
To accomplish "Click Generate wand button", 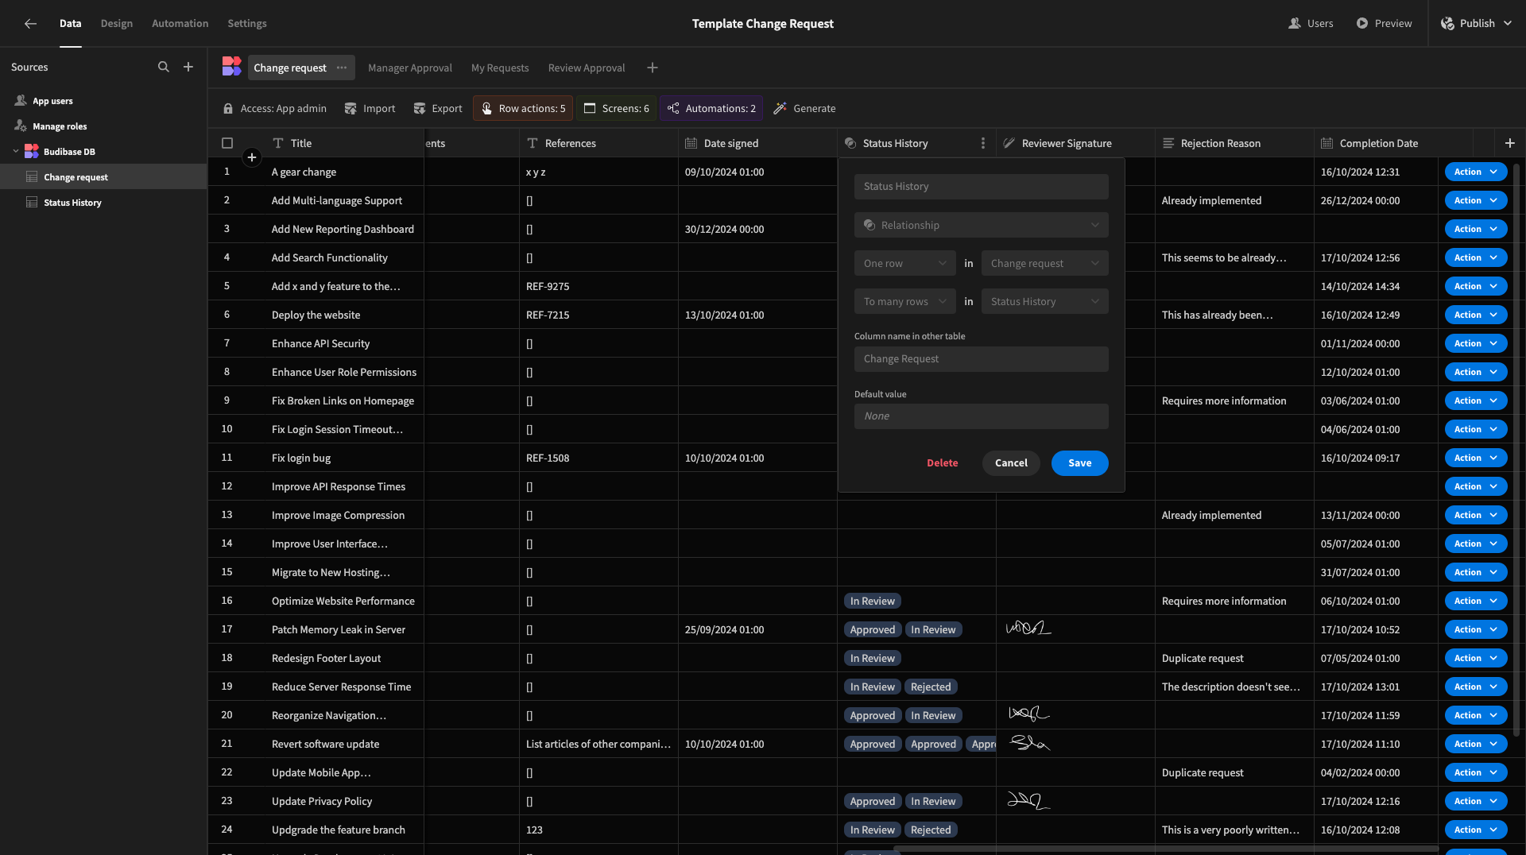I will [x=804, y=108].
